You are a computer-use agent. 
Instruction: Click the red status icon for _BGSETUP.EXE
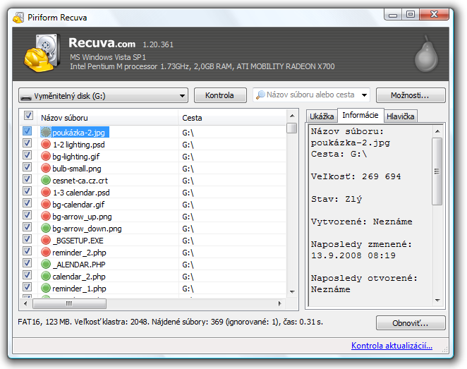click(x=46, y=241)
